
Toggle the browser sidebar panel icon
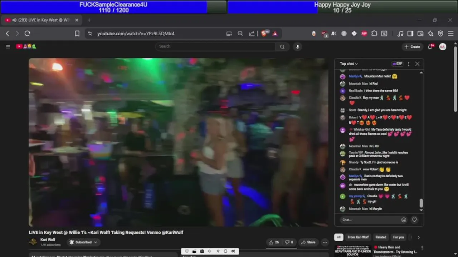point(410,34)
